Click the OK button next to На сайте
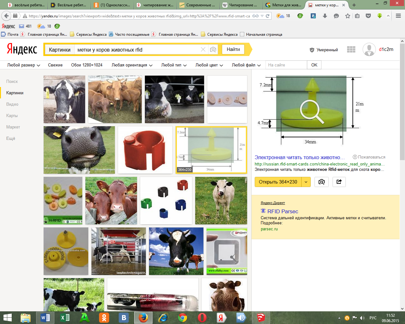Viewport: 405px width, 324px height. 314,65
